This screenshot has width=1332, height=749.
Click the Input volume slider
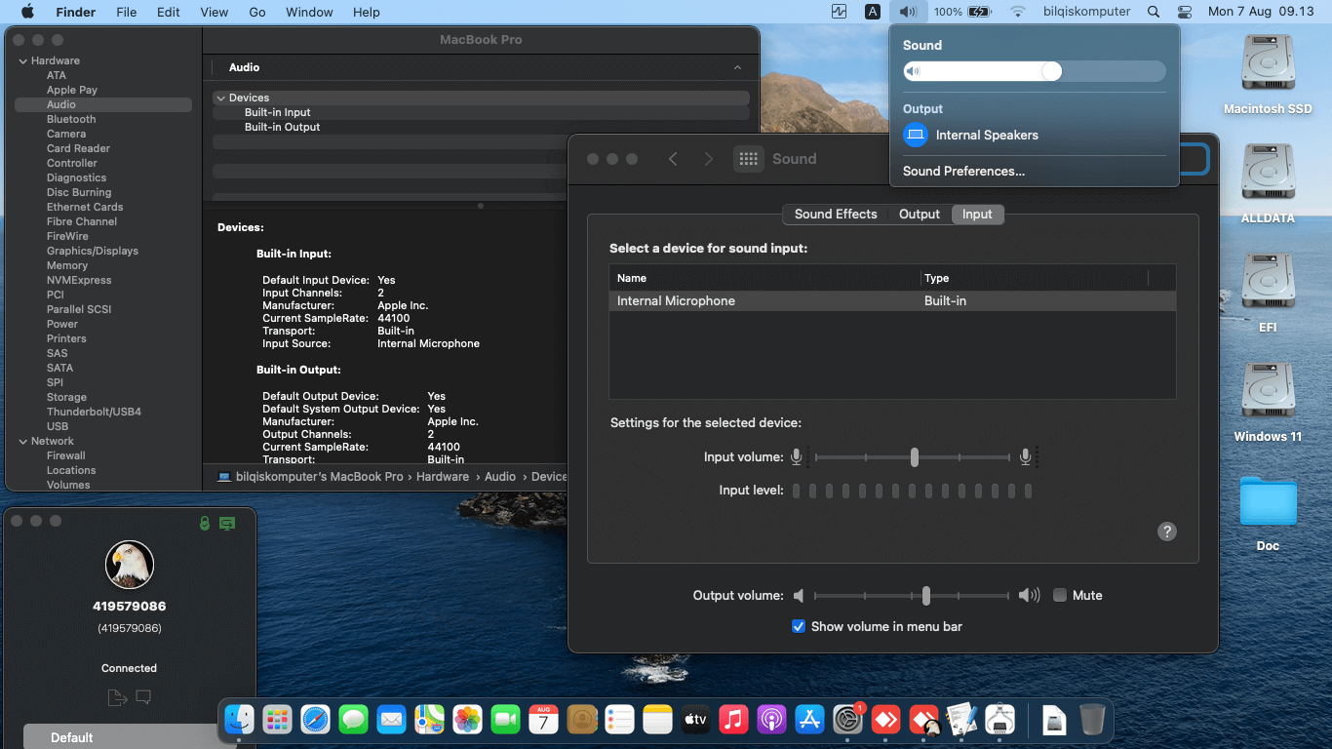(914, 456)
